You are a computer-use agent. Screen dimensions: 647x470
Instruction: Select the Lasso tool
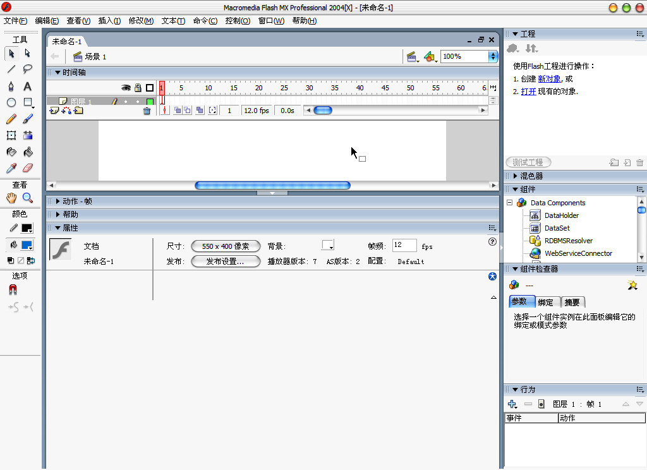(x=27, y=69)
